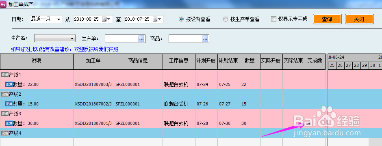Click order cell XSDD201807003/J

pyautogui.click(x=93, y=84)
